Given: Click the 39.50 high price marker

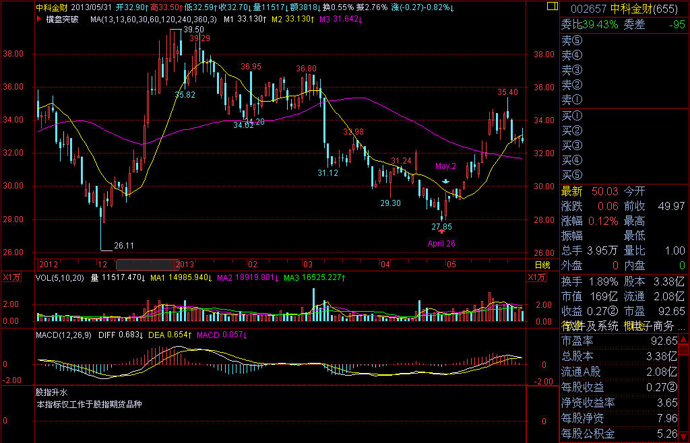Looking at the screenshot, I should [x=193, y=30].
